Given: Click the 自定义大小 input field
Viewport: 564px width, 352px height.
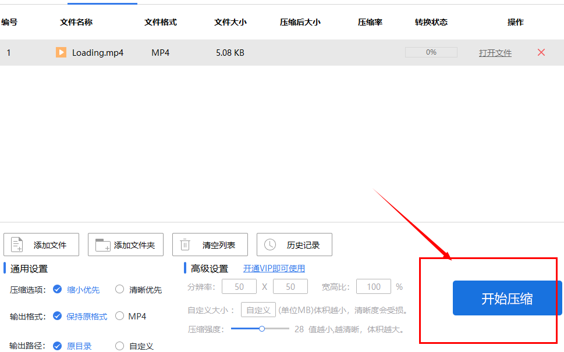Looking at the screenshot, I should coord(258,310).
